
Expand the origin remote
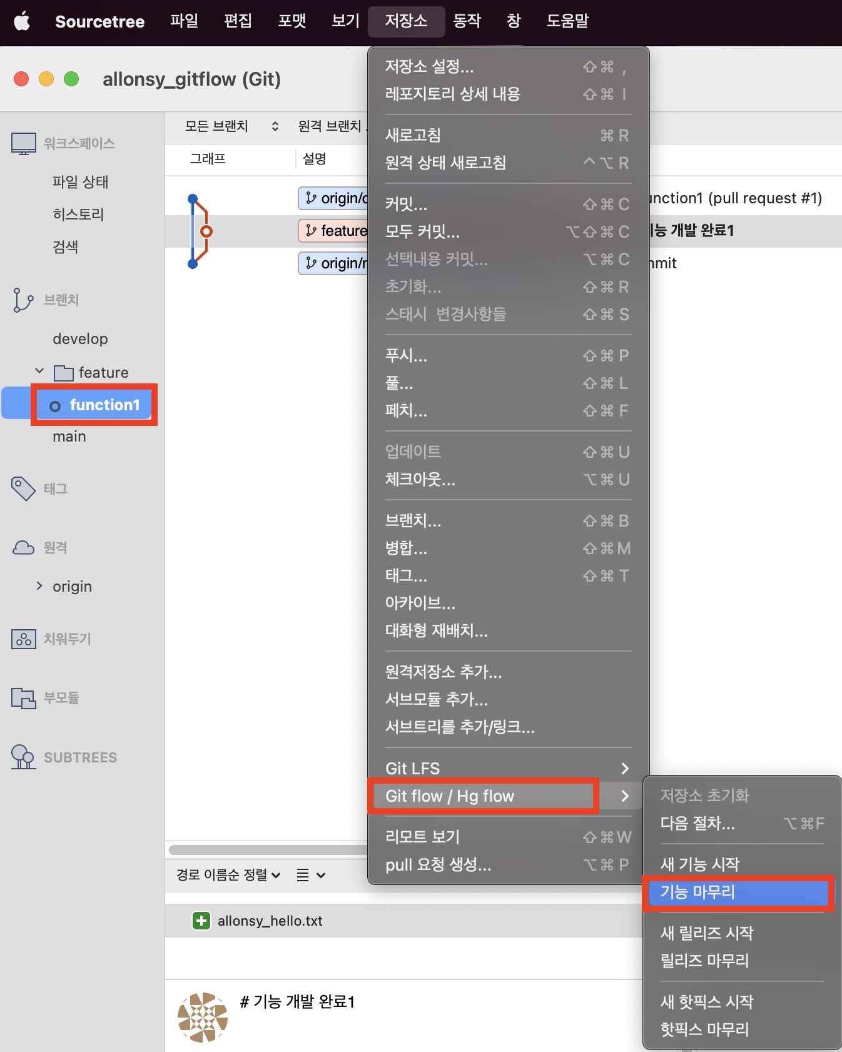pyautogui.click(x=39, y=586)
